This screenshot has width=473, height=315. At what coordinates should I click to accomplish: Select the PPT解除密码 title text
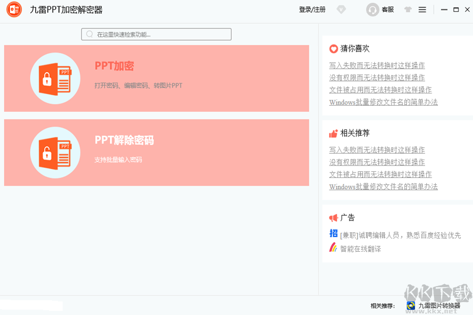(124, 140)
